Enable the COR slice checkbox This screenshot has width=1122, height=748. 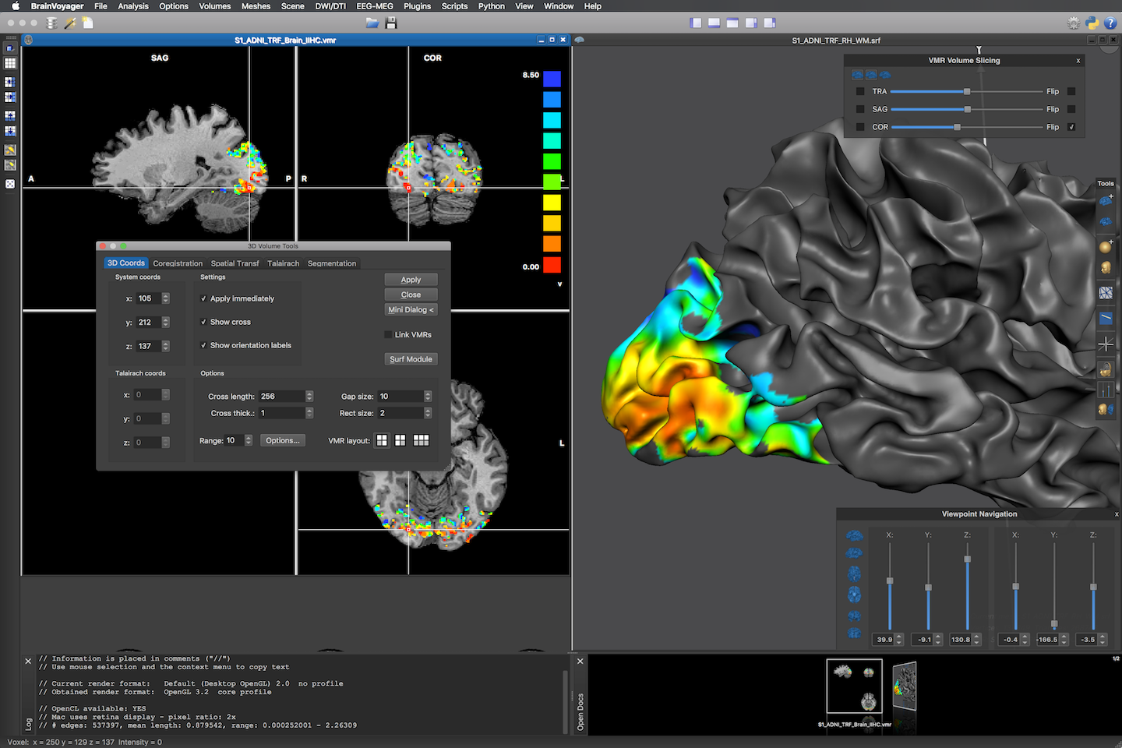(x=860, y=127)
